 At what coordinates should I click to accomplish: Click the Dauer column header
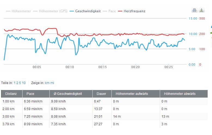(99, 94)
